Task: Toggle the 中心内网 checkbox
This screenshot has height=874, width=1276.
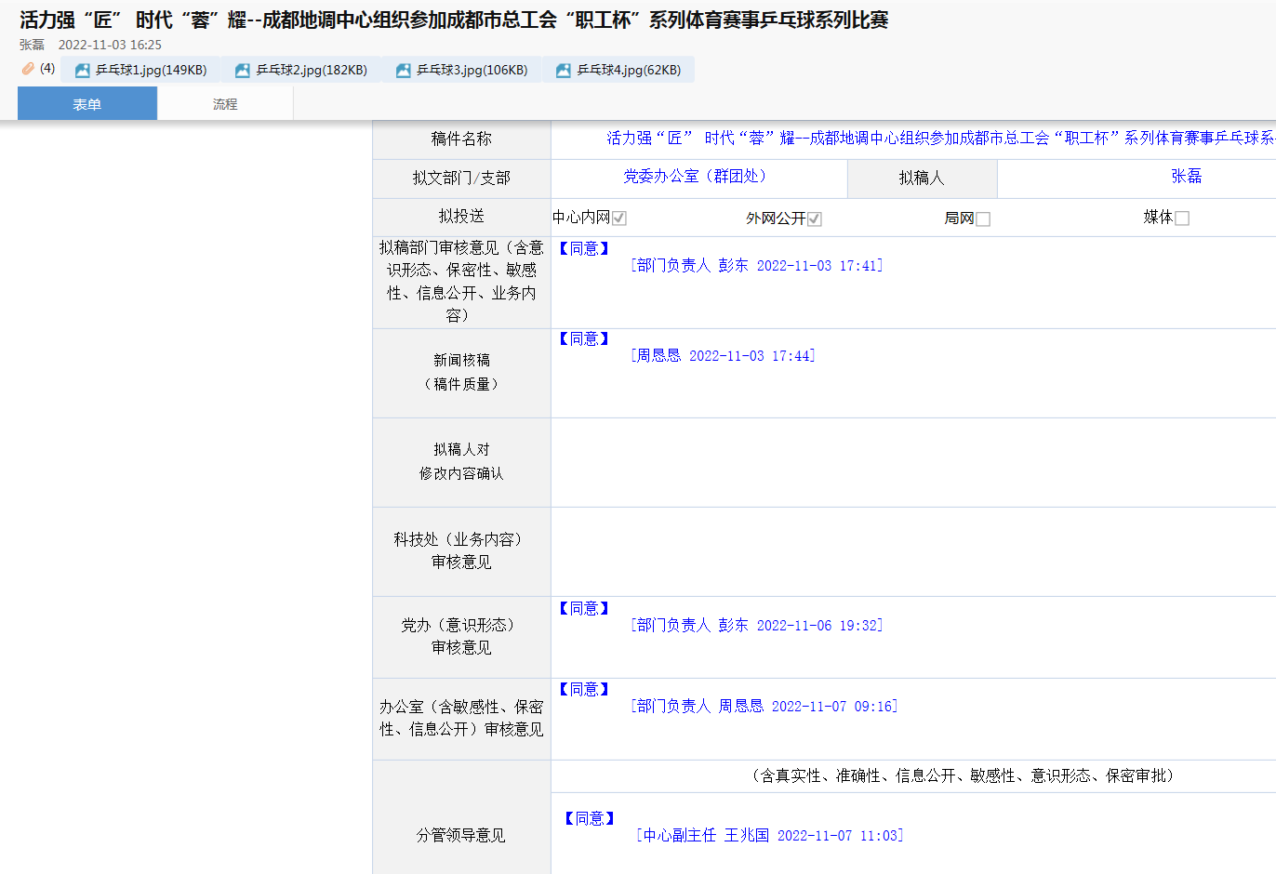Action: pos(619,218)
